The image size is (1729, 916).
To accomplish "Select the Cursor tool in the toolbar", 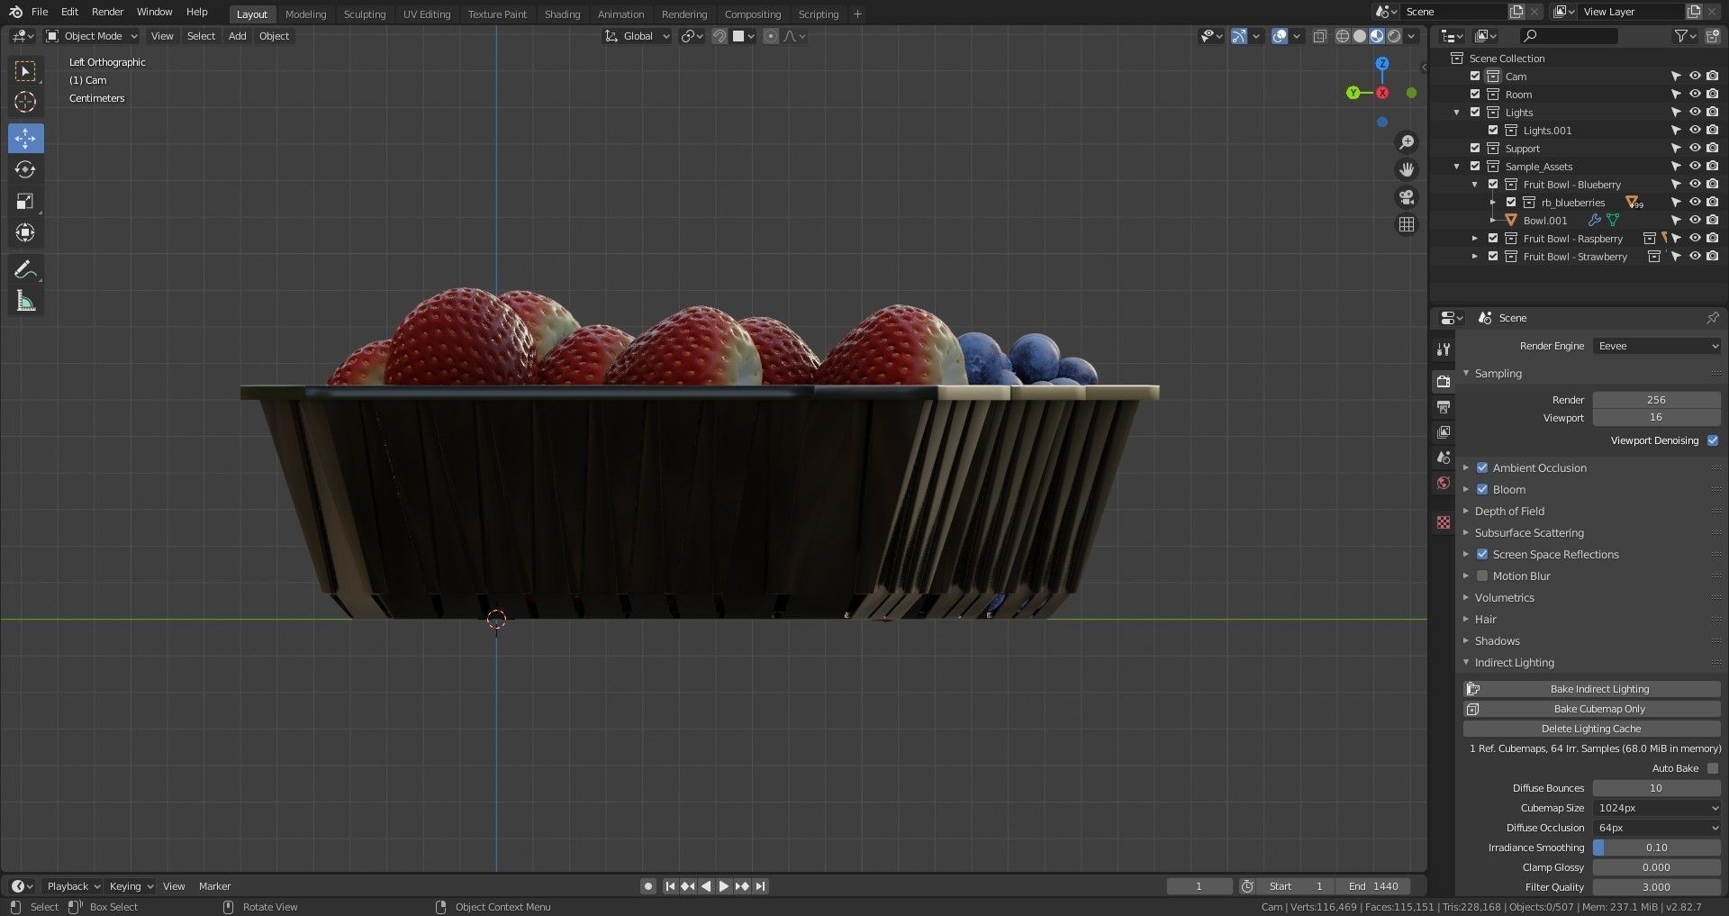I will pyautogui.click(x=25, y=102).
